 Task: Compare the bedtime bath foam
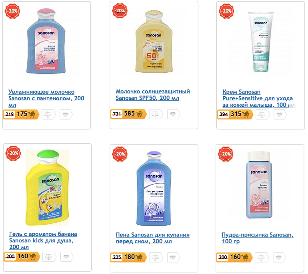(156, 257)
